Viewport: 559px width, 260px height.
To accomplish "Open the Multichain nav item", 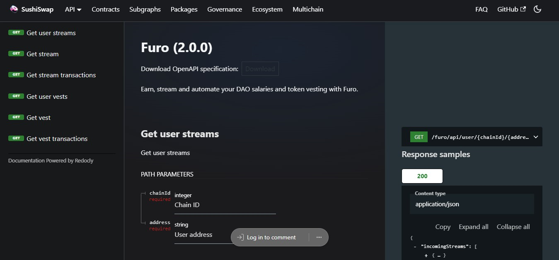I will point(308,9).
